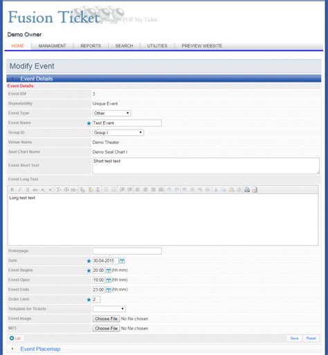Collapse the Event Details section header
This screenshot has width=328, height=355.
[163, 79]
